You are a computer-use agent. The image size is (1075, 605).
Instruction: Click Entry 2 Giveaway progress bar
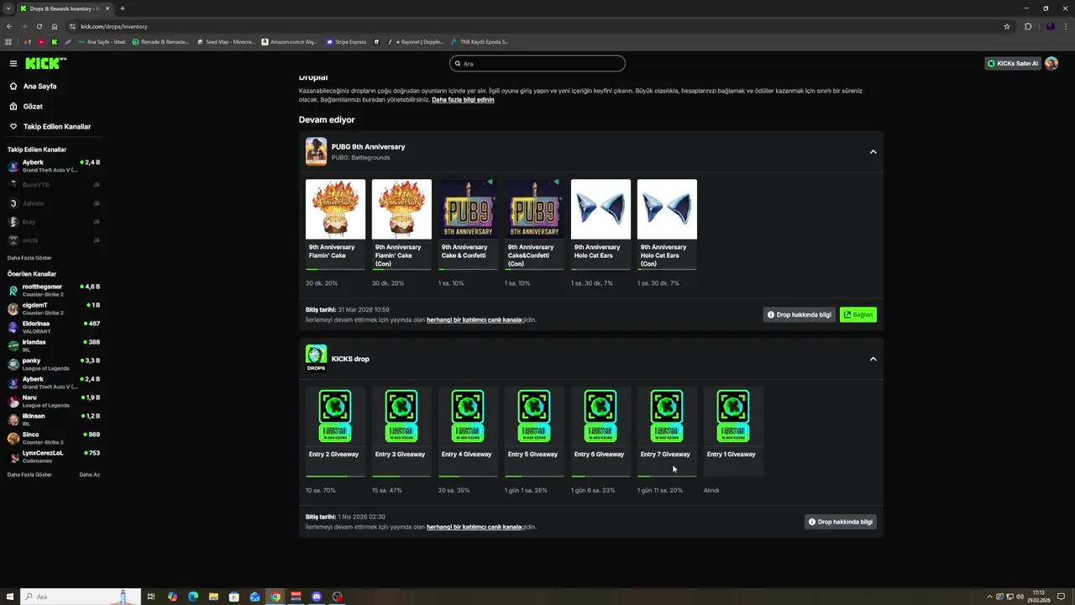point(335,476)
